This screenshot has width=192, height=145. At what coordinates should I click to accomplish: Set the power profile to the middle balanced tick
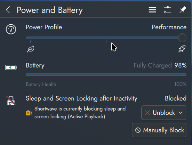click(106, 38)
